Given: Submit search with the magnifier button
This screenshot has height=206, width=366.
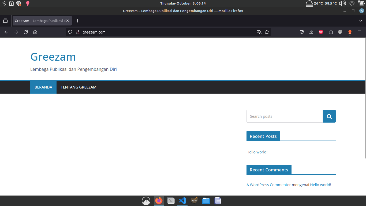Looking at the screenshot, I should tap(329, 116).
